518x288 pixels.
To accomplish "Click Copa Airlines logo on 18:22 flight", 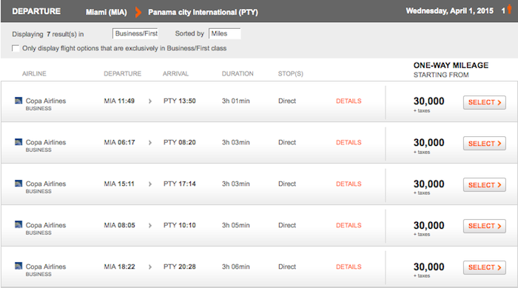I will [18, 266].
